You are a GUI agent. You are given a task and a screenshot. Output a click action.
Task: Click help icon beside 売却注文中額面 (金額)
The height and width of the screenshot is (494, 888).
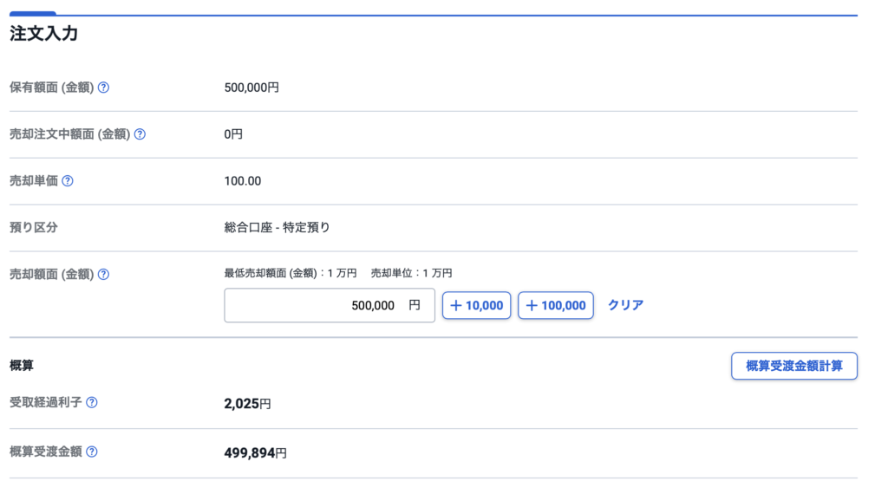pyautogui.click(x=140, y=134)
